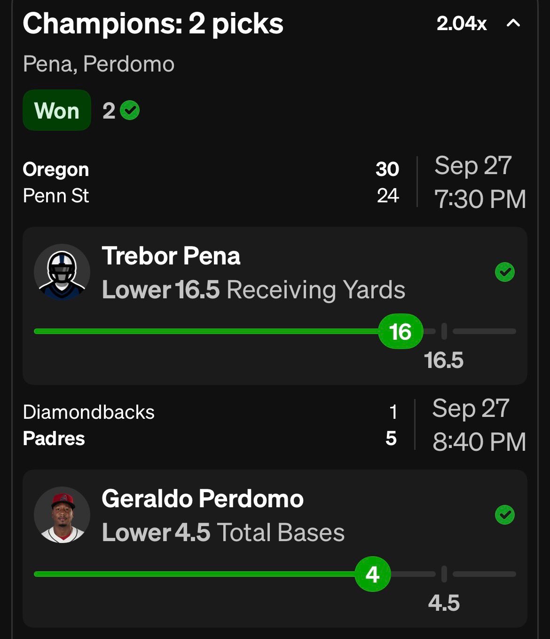
Task: Select Lower 16.5 Receiving Yards pick text
Action: coord(253,289)
